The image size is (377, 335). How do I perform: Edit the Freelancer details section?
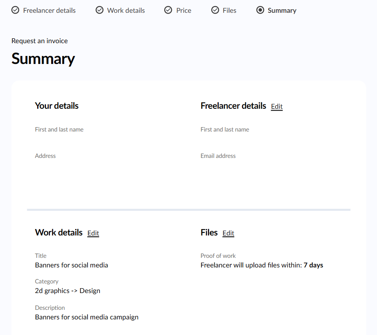277,106
